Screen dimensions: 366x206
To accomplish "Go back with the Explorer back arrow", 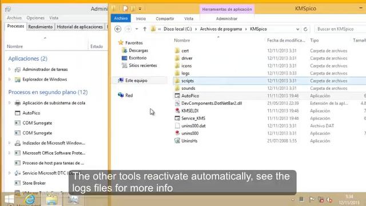I will click(x=118, y=29).
